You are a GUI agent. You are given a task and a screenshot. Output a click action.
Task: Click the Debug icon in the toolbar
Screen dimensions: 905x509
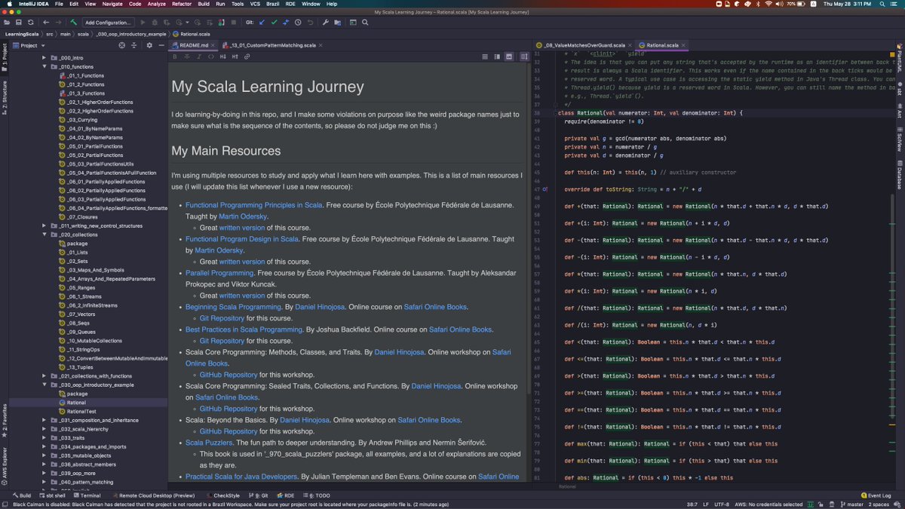tap(155, 23)
